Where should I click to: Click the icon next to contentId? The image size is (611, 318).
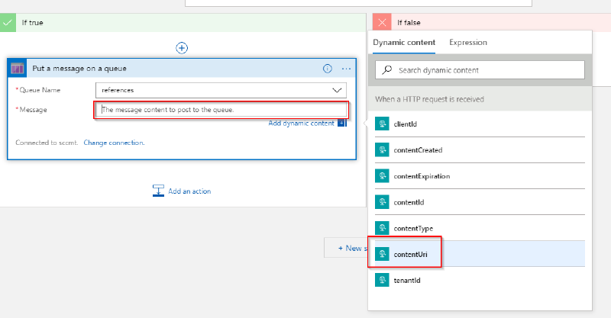[382, 202]
